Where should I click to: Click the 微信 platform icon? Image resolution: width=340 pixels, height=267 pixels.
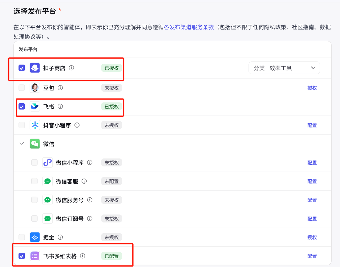(x=35, y=144)
